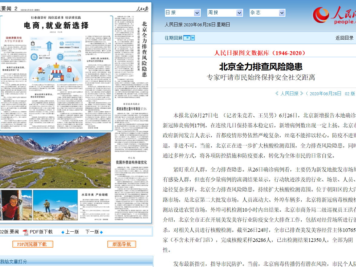356x267 pixels.
Task: Click the article title 北京全力排查风险隐患
Action: [x=261, y=67]
